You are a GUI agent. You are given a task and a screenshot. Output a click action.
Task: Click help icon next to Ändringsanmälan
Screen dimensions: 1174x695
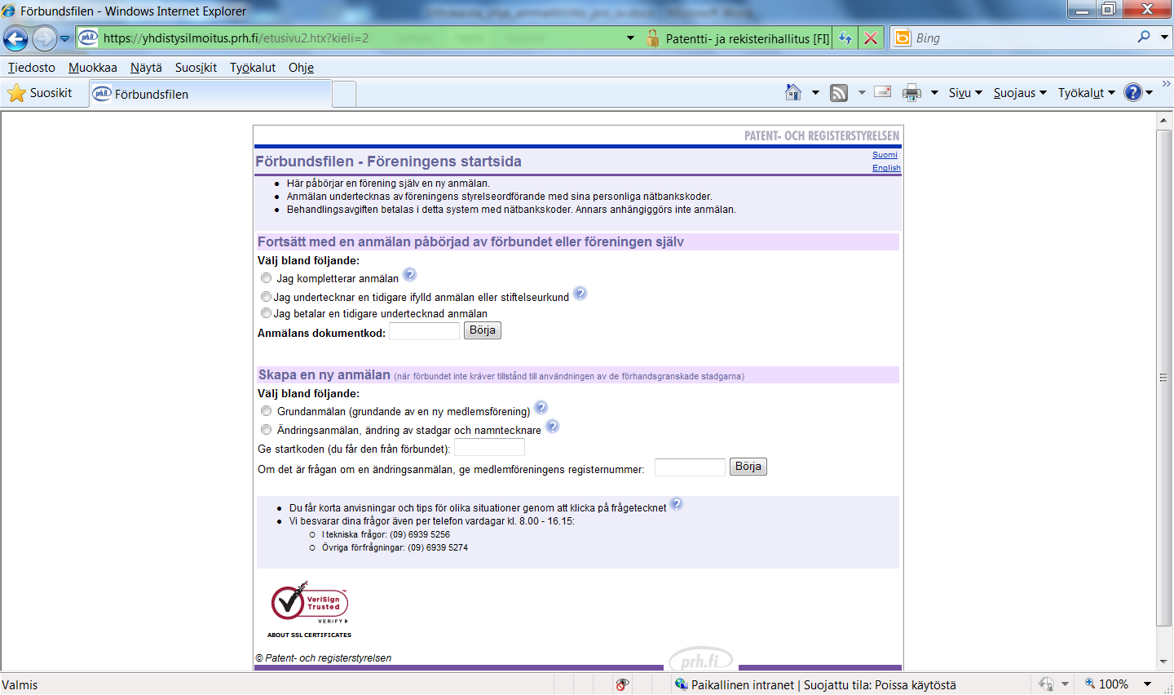553,427
